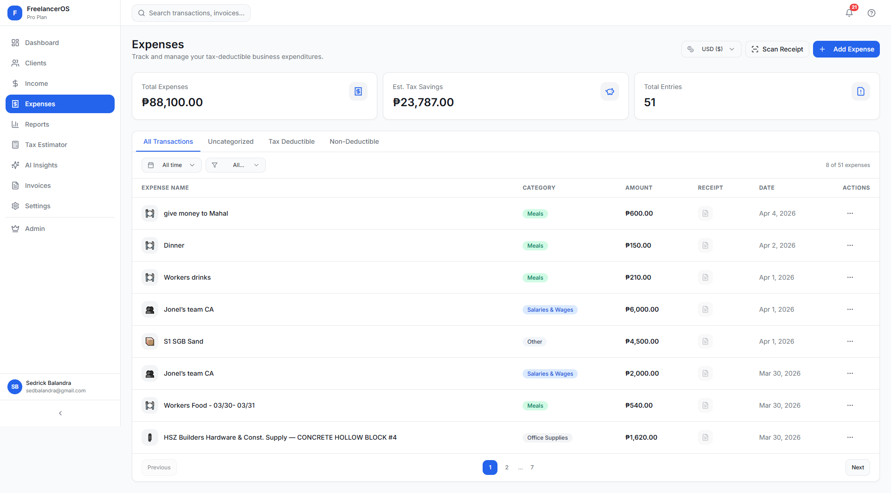Click the Previous pagination button
Viewport: 891px width, 493px height.
[x=159, y=467]
